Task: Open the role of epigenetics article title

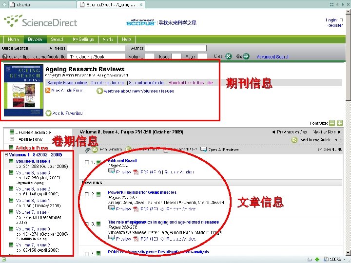Action: 163,222
